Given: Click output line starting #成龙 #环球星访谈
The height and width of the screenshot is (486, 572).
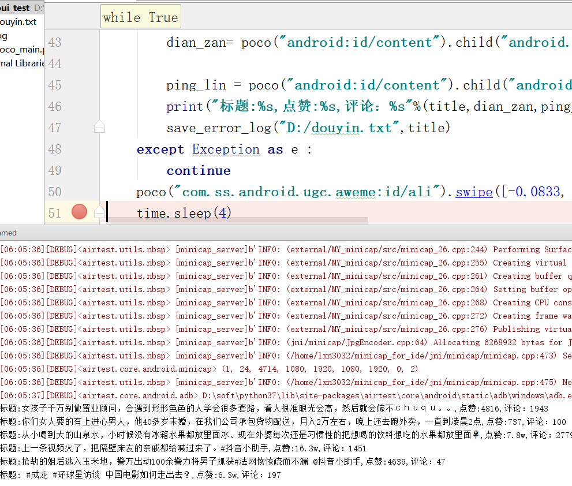Looking at the screenshot, I should [x=140, y=474].
